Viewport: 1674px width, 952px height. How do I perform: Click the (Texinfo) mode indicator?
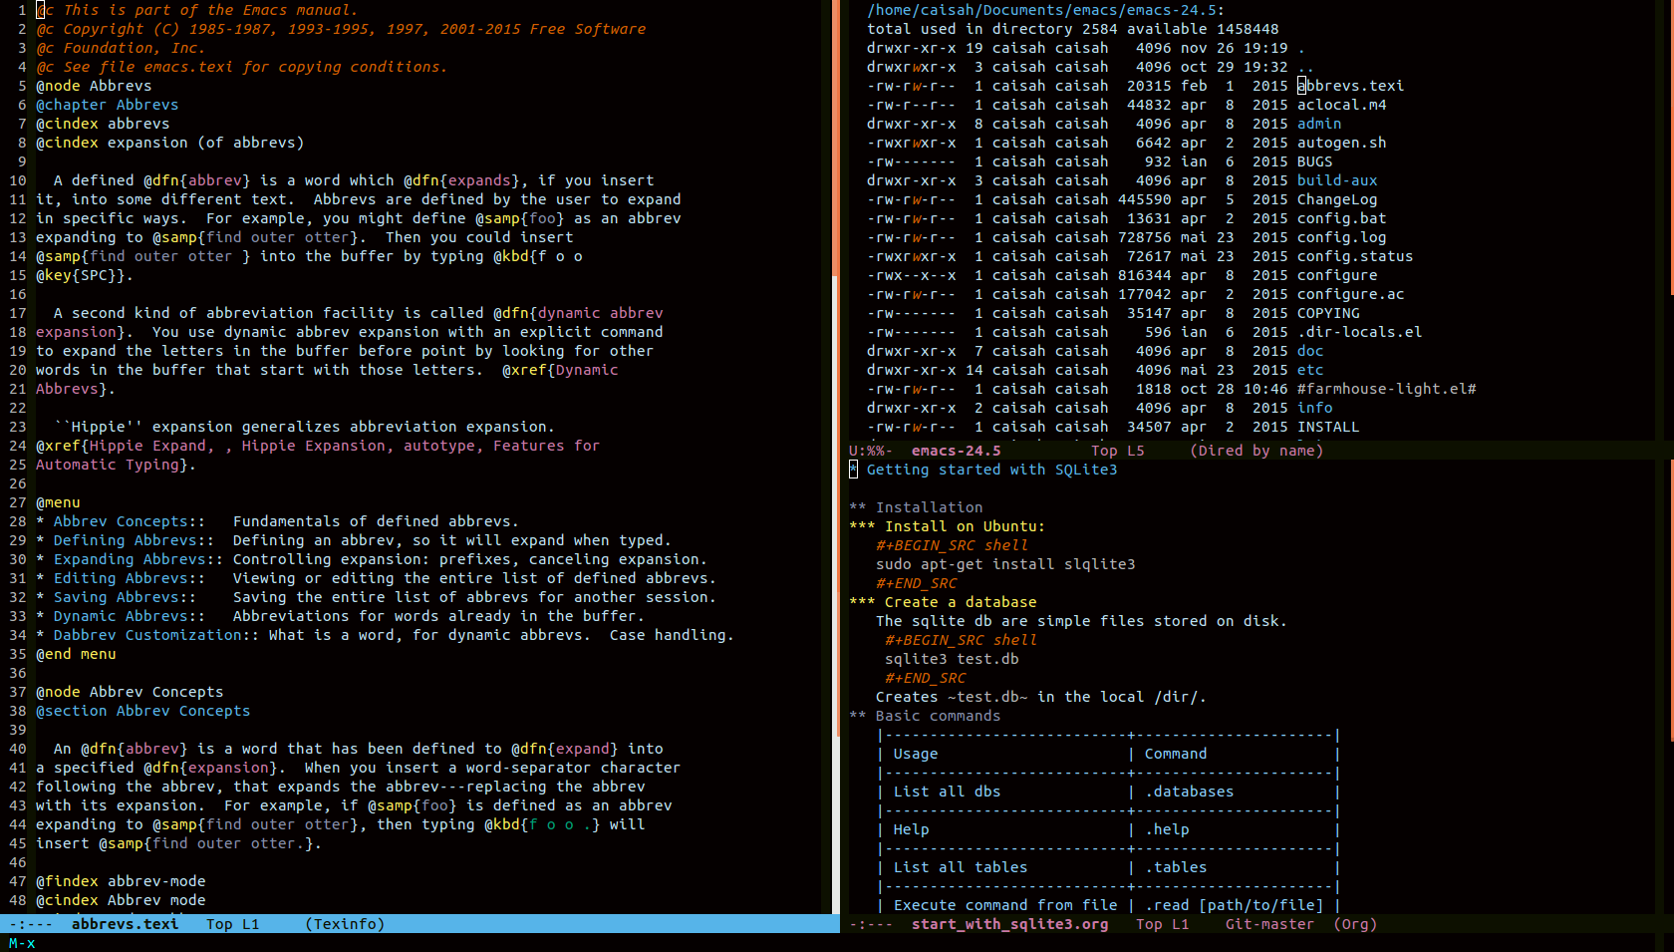(x=345, y=924)
